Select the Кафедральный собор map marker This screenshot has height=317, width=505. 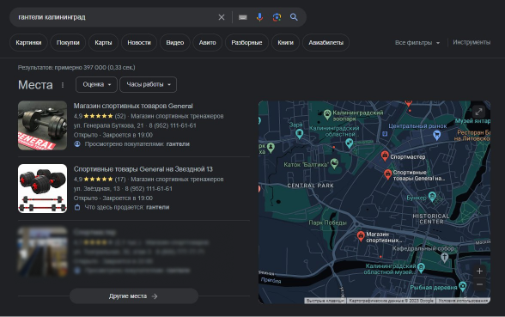[x=445, y=257]
